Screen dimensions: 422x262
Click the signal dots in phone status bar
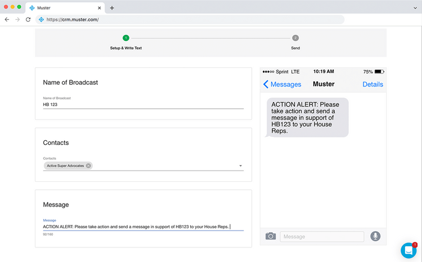268,72
